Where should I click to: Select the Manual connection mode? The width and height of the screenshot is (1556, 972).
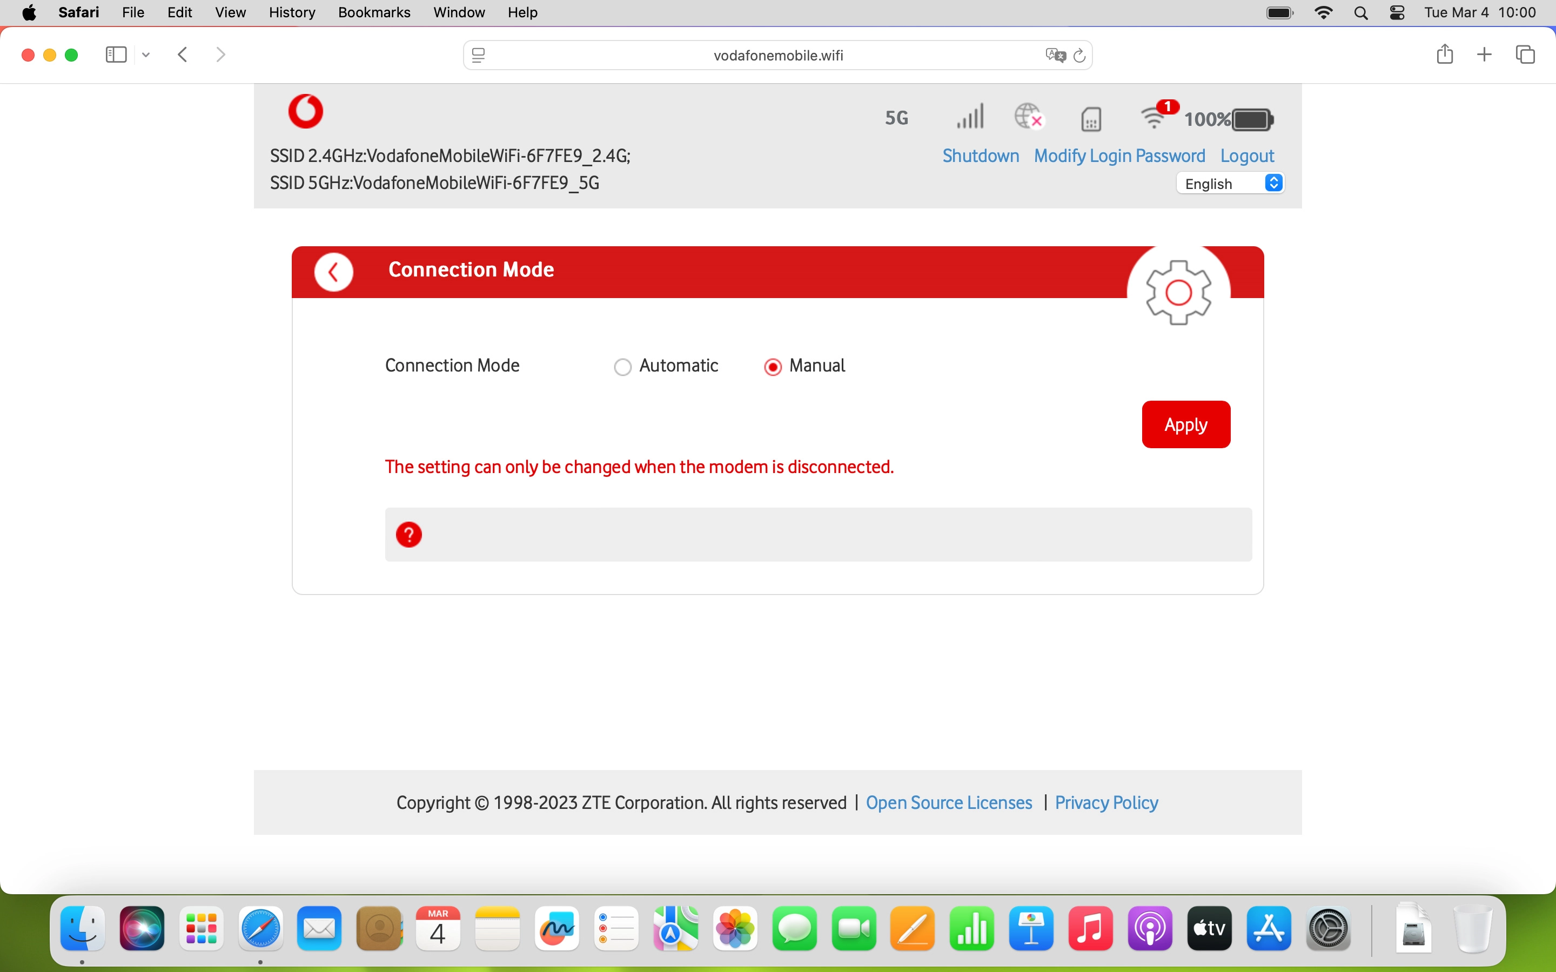773,366
